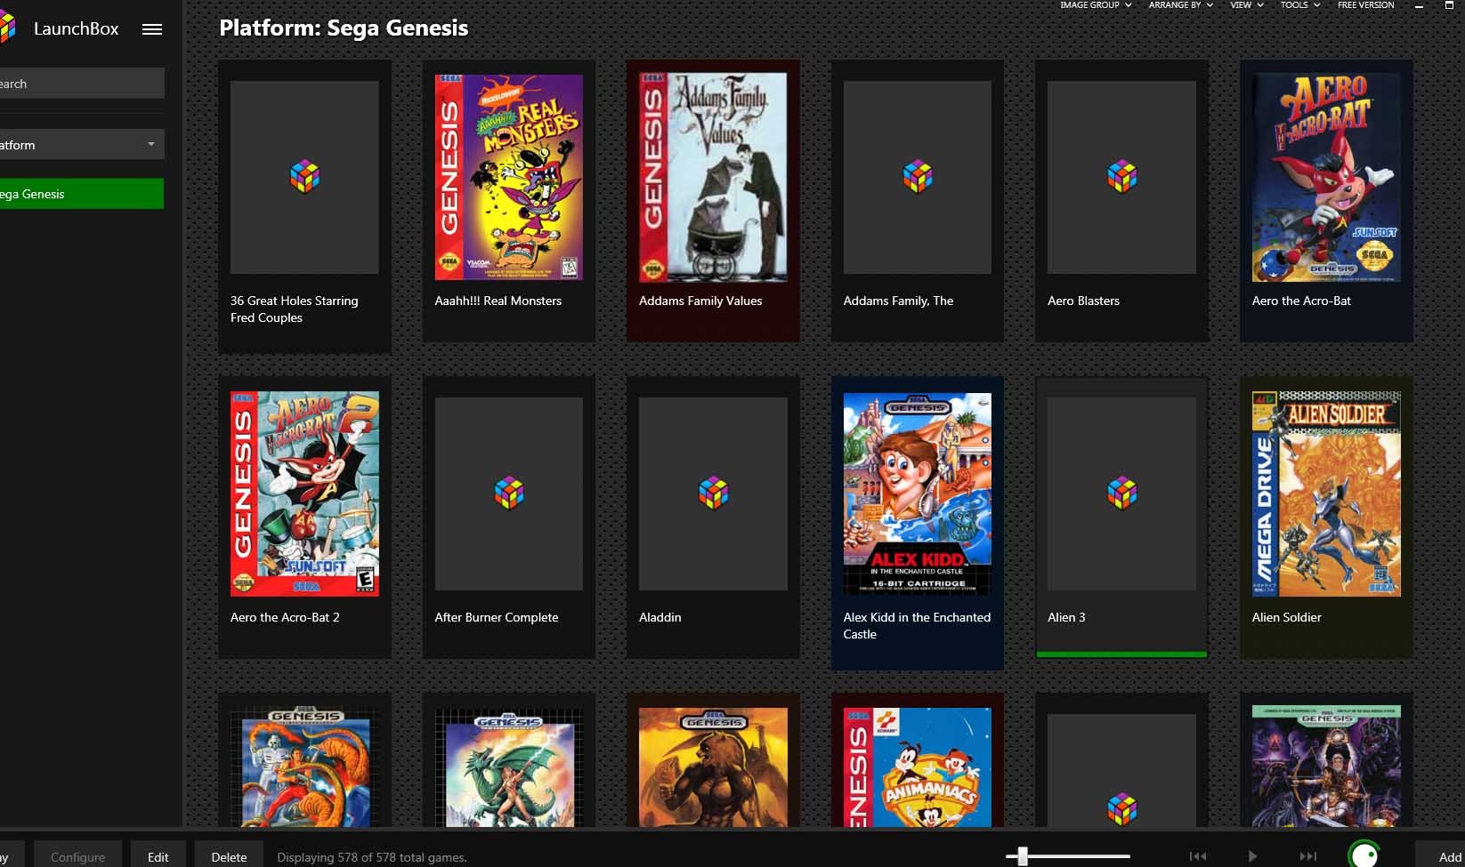Click the Free Version label

1365,5
